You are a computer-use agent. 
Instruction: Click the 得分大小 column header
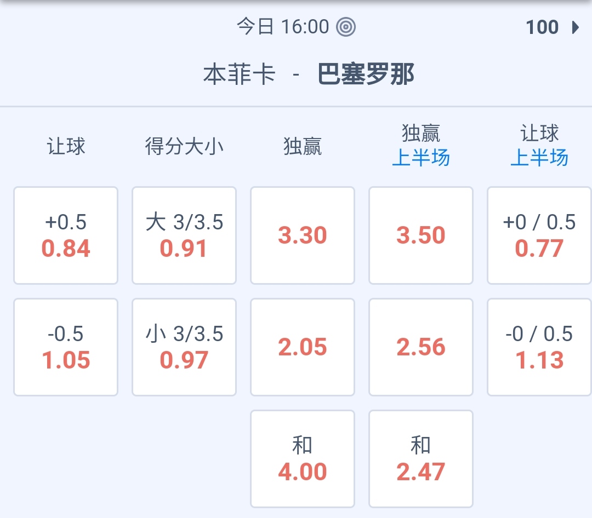tap(184, 147)
